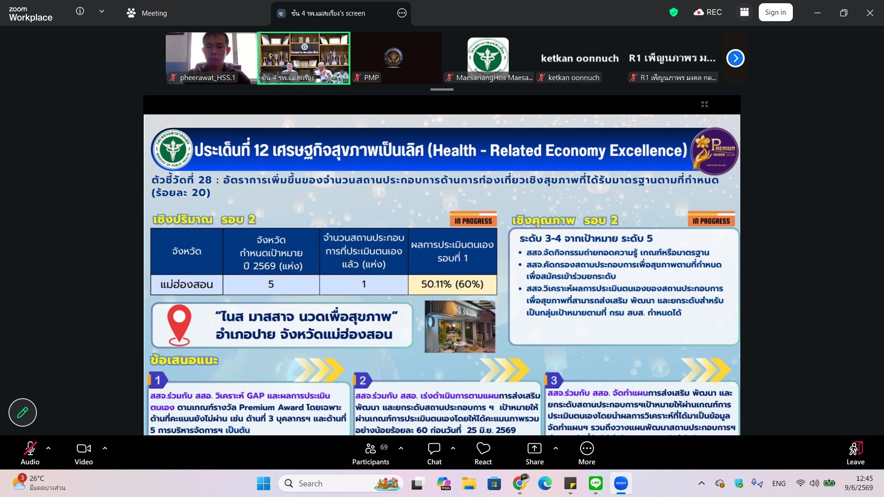Open the volume control in tray
Viewport: 884px width, 497px height.
(814, 483)
